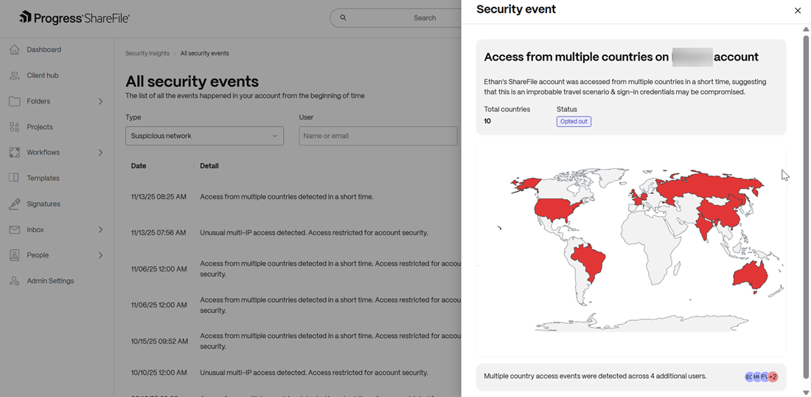The image size is (811, 397).
Task: Open the Folders folder icon
Action: [x=15, y=101]
